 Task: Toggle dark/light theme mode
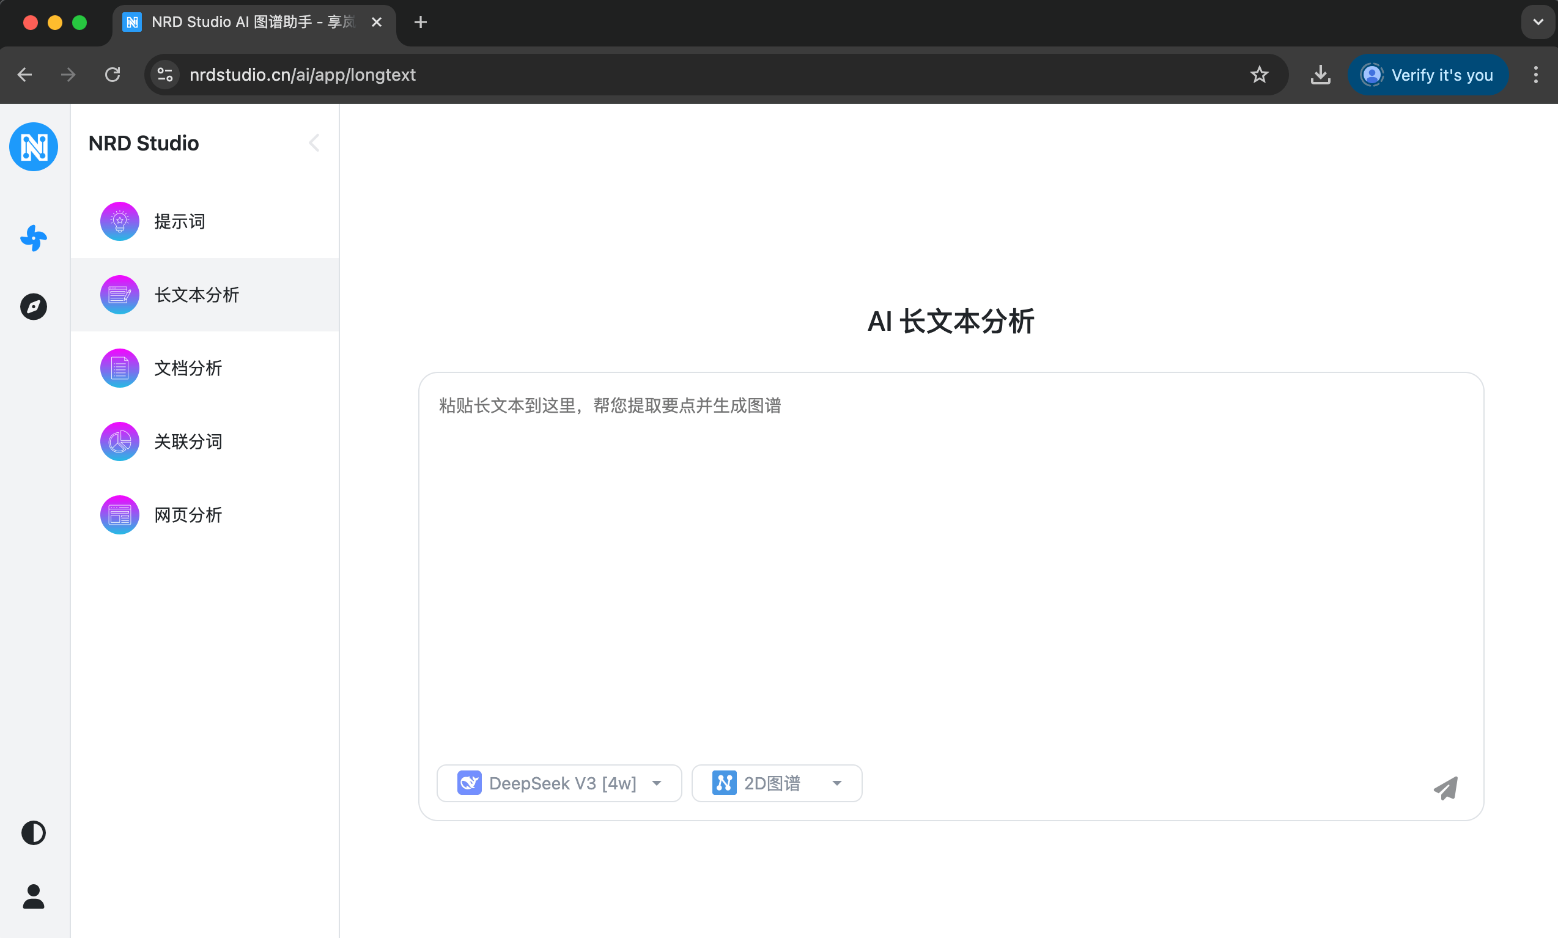coord(34,833)
